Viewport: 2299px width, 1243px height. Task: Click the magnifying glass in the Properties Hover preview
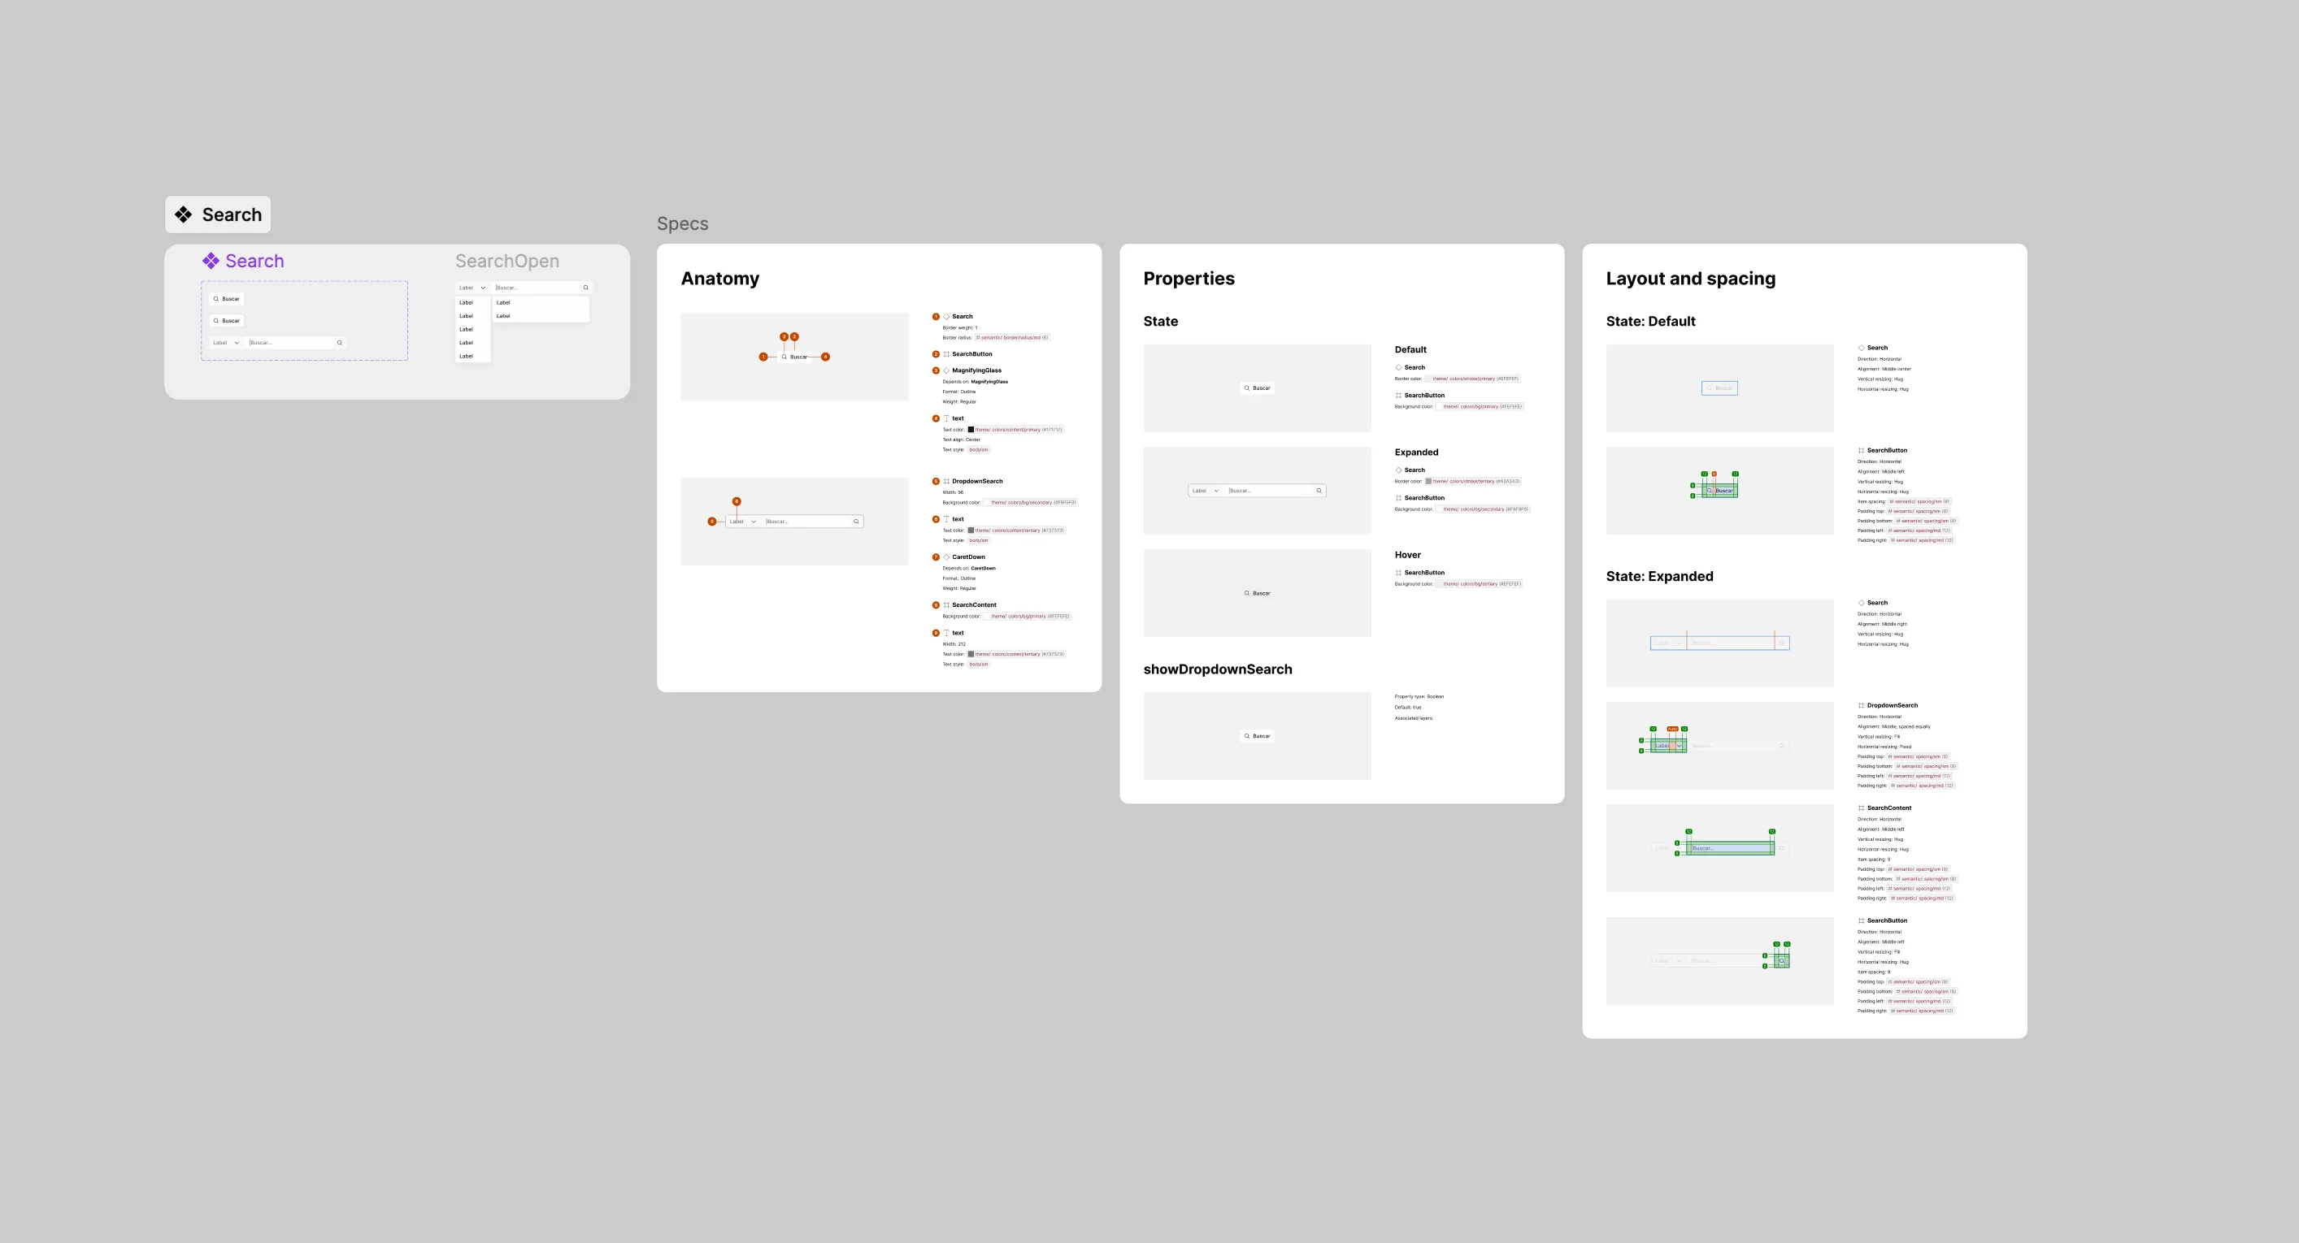pos(1247,593)
